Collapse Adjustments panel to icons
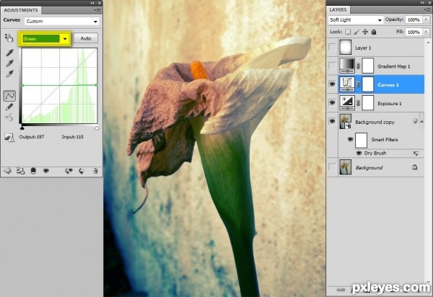Screen dimensions: 433x297 point(92,3)
